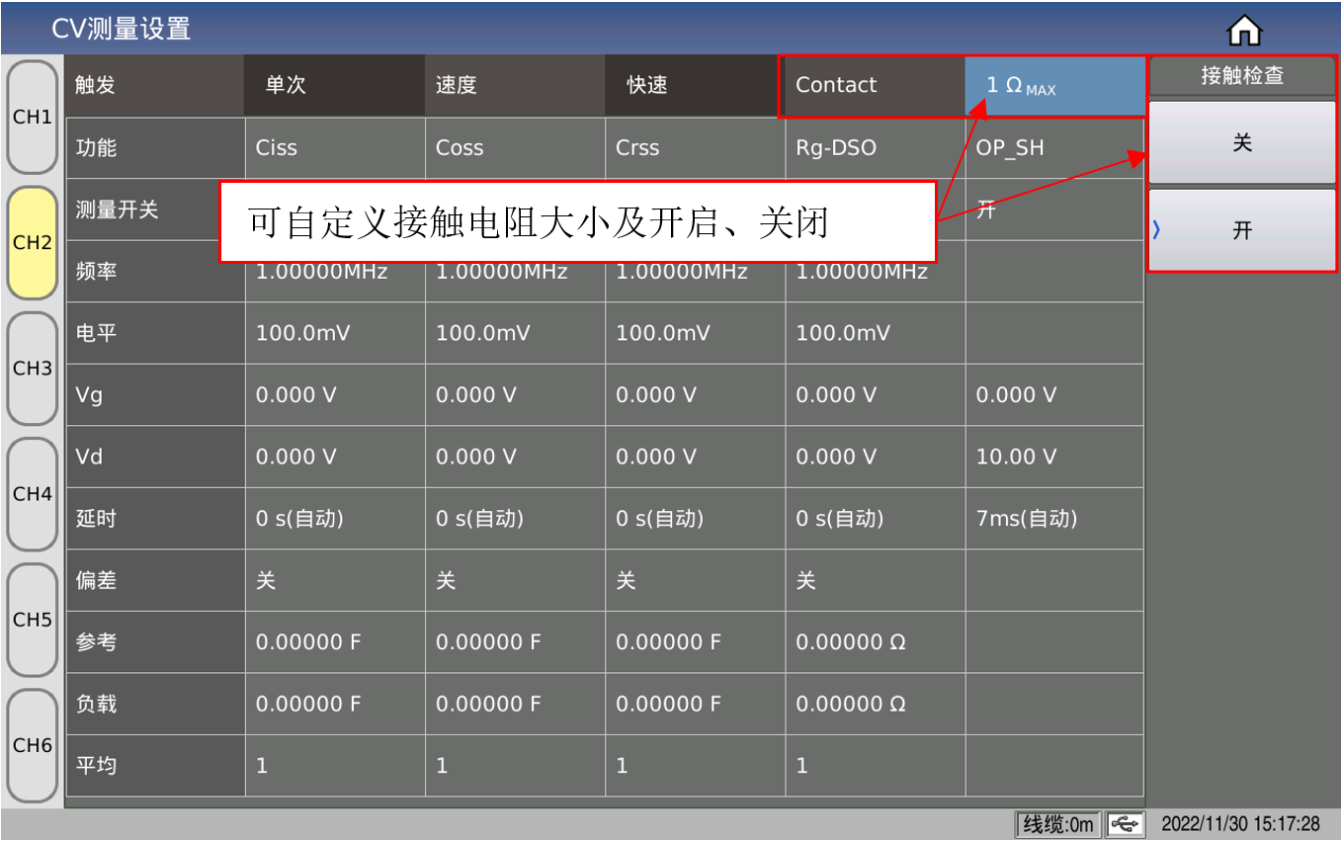1341x841 pixels.
Task: Enable contact check with 开 button
Action: [1241, 230]
